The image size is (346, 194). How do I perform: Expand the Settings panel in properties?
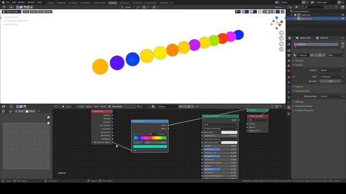299,102
